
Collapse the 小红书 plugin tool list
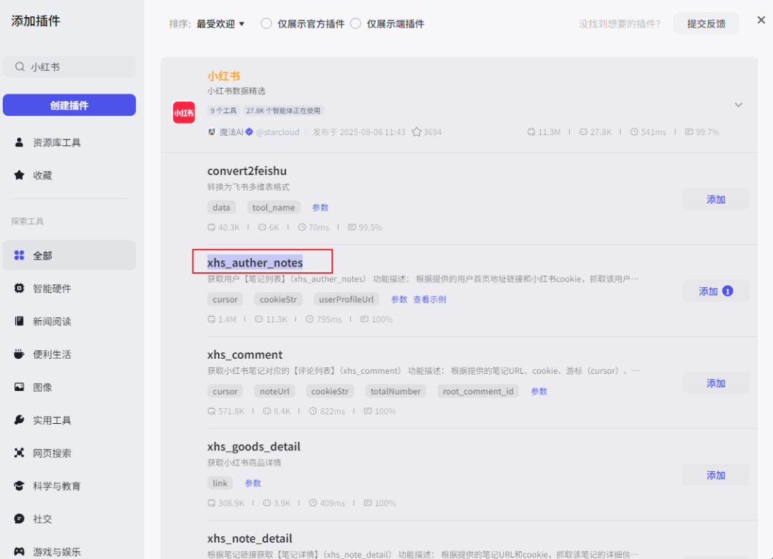click(x=739, y=105)
